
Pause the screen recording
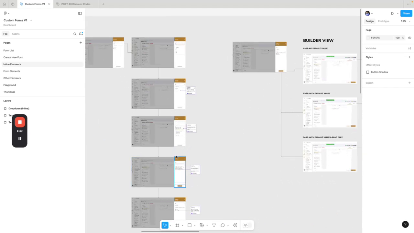[20, 139]
